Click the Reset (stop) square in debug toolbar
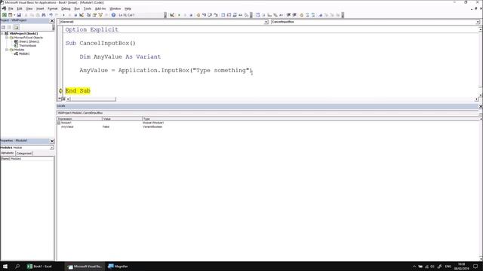This screenshot has height=271, width=483. point(191,15)
